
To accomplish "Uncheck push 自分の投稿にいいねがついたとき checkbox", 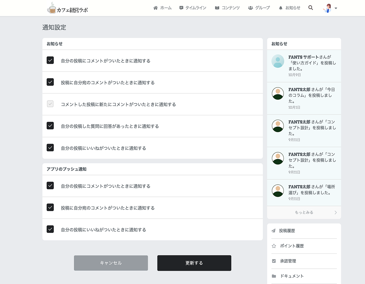I will [x=50, y=229].
